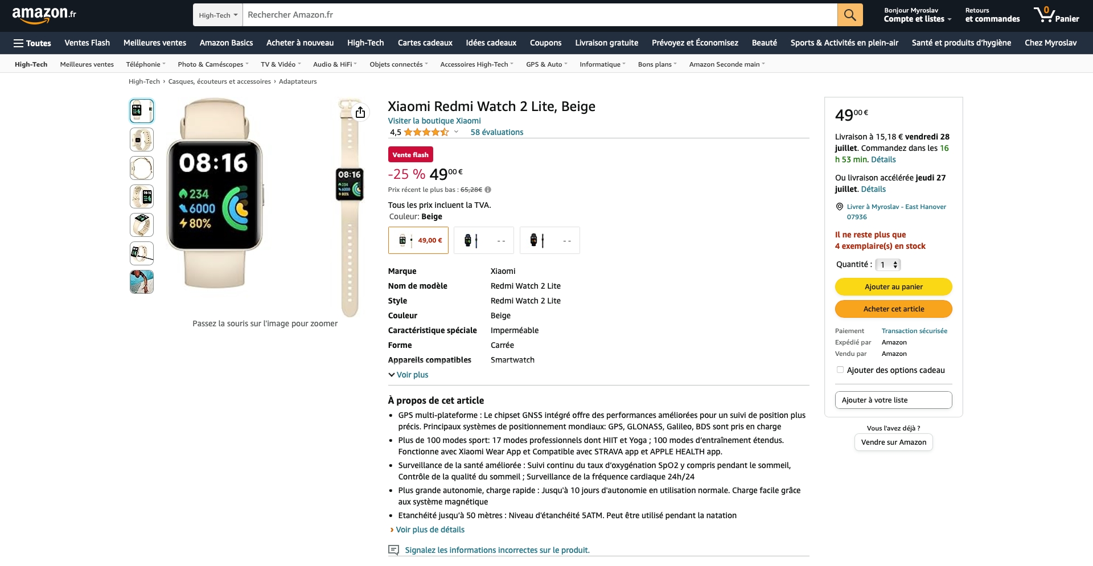Click the share icon on product image
Viewport: 1093px width, 566px height.
(360, 112)
